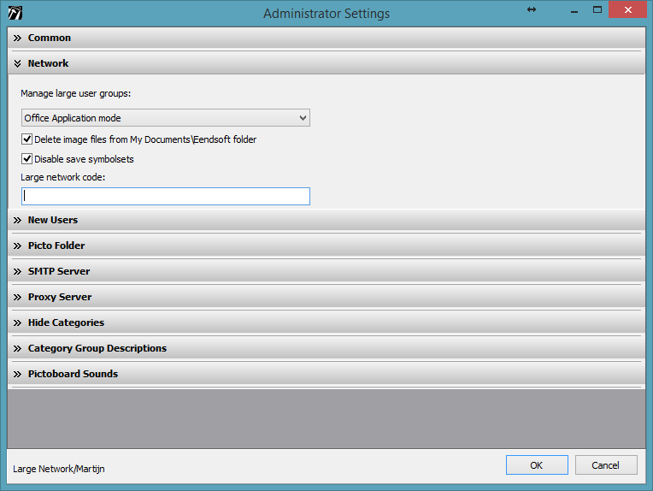Collapse the Network section header
Image resolution: width=653 pixels, height=491 pixels.
[48, 63]
